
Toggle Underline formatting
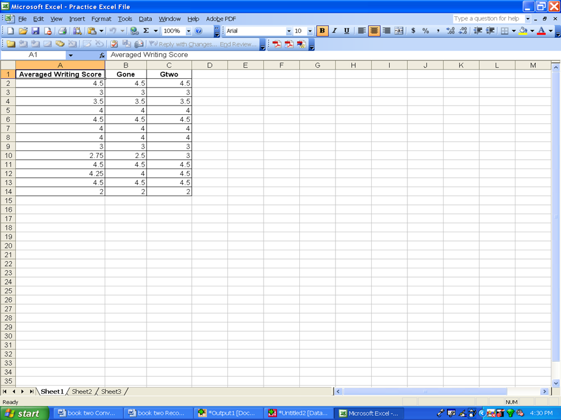click(347, 31)
